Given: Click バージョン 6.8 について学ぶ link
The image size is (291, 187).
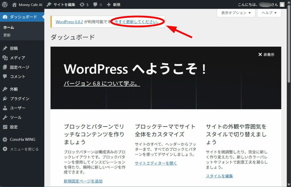Looking at the screenshot, I should click(x=102, y=84).
